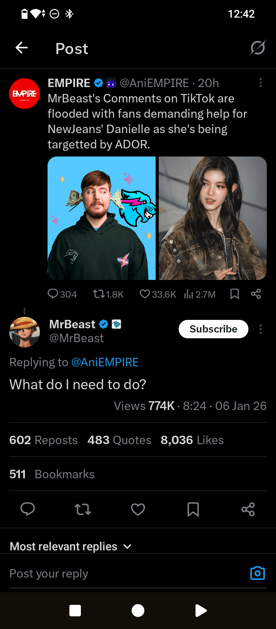Image resolution: width=276 pixels, height=629 pixels.
Task: View the 483 Quotes list
Action: [119, 440]
